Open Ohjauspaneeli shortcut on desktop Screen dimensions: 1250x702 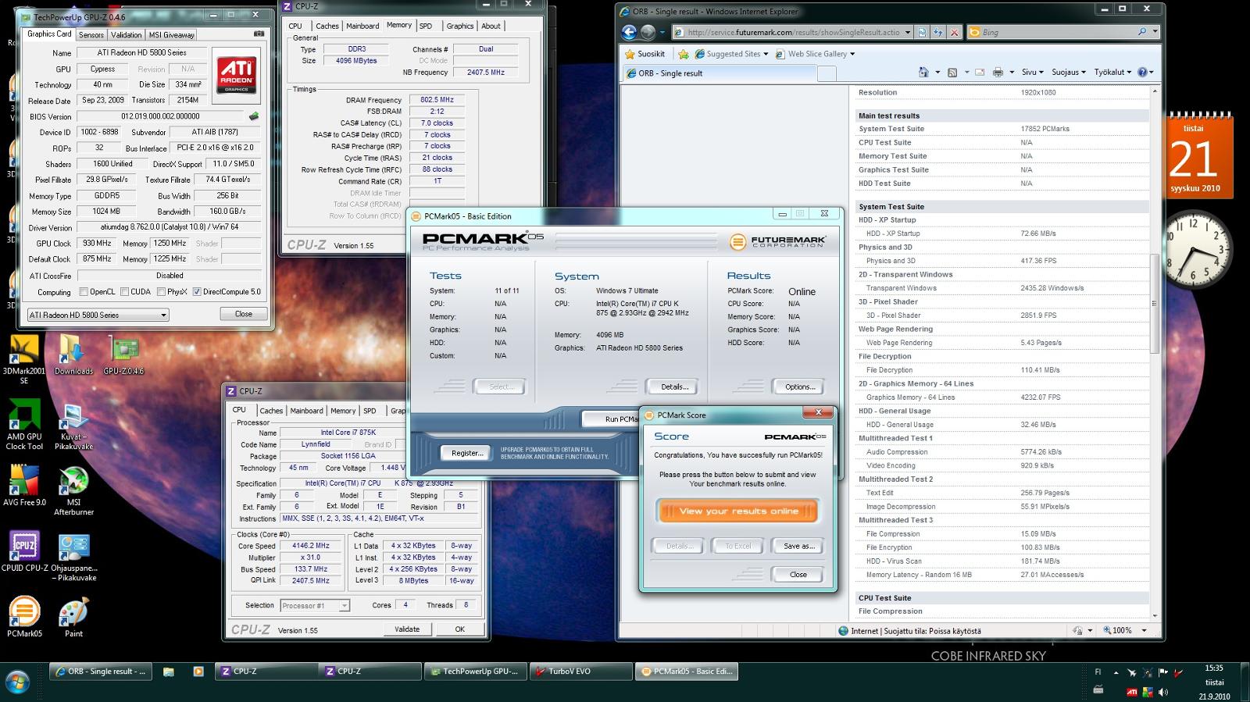(73, 558)
